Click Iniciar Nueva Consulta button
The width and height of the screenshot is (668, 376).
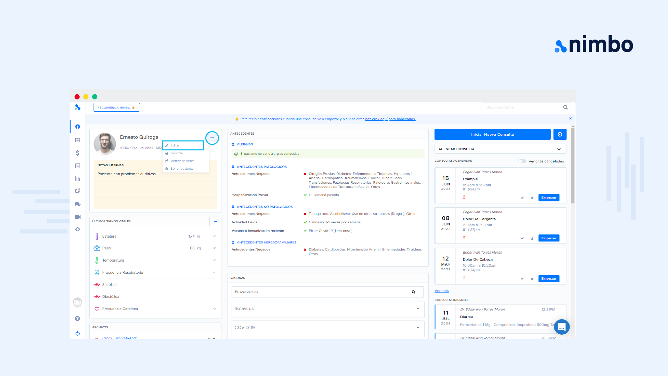click(492, 134)
